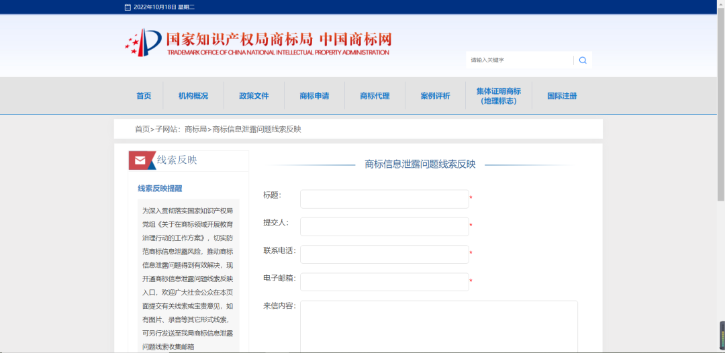Viewport: 725px width, 353px height.
Task: Open the 首页 navigation item
Action: pyautogui.click(x=144, y=96)
